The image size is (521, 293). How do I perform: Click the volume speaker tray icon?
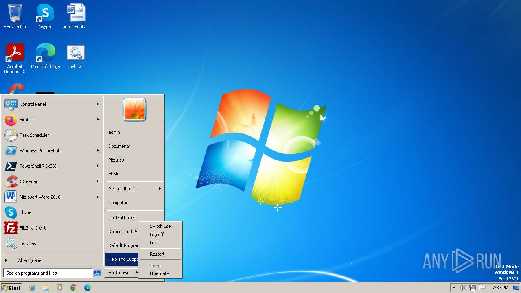click(463, 288)
